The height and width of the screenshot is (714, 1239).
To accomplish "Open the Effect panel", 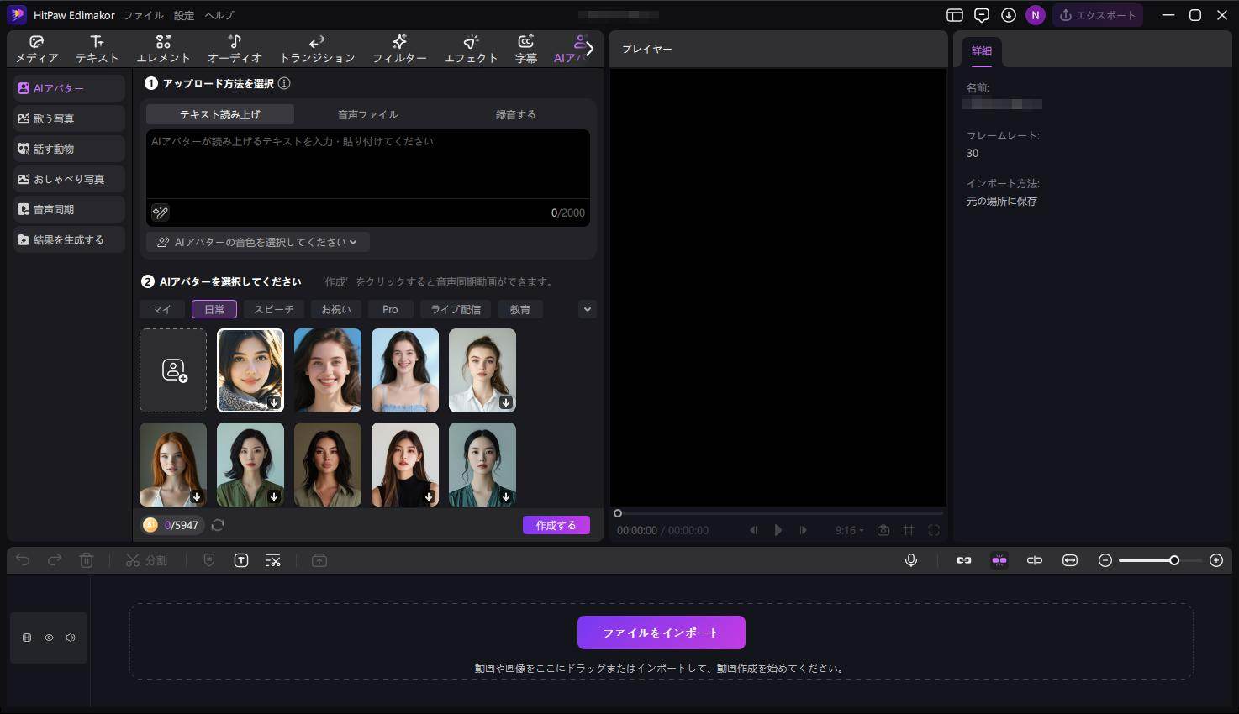I will point(471,49).
